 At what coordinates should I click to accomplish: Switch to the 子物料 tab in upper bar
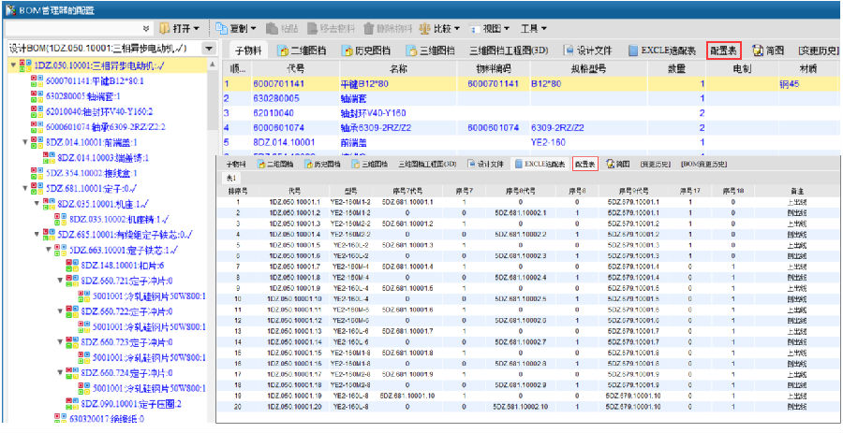249,50
